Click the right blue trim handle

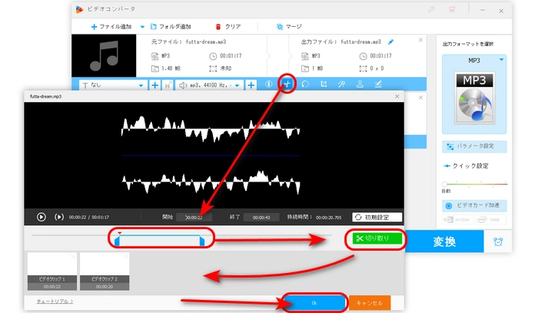tap(202, 241)
